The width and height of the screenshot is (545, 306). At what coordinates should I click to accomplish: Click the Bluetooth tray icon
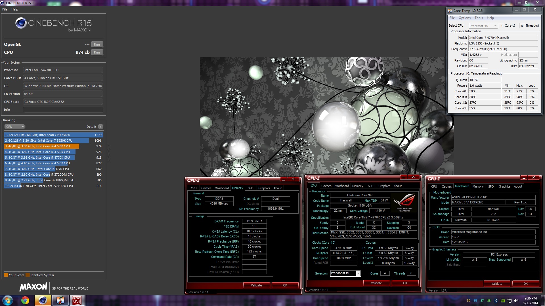point(496,301)
